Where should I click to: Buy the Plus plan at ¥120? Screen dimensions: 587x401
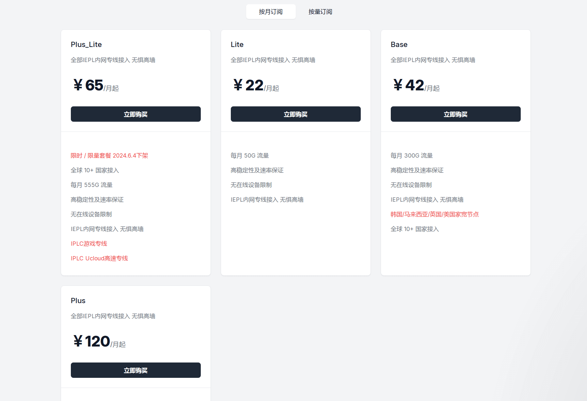tap(135, 370)
